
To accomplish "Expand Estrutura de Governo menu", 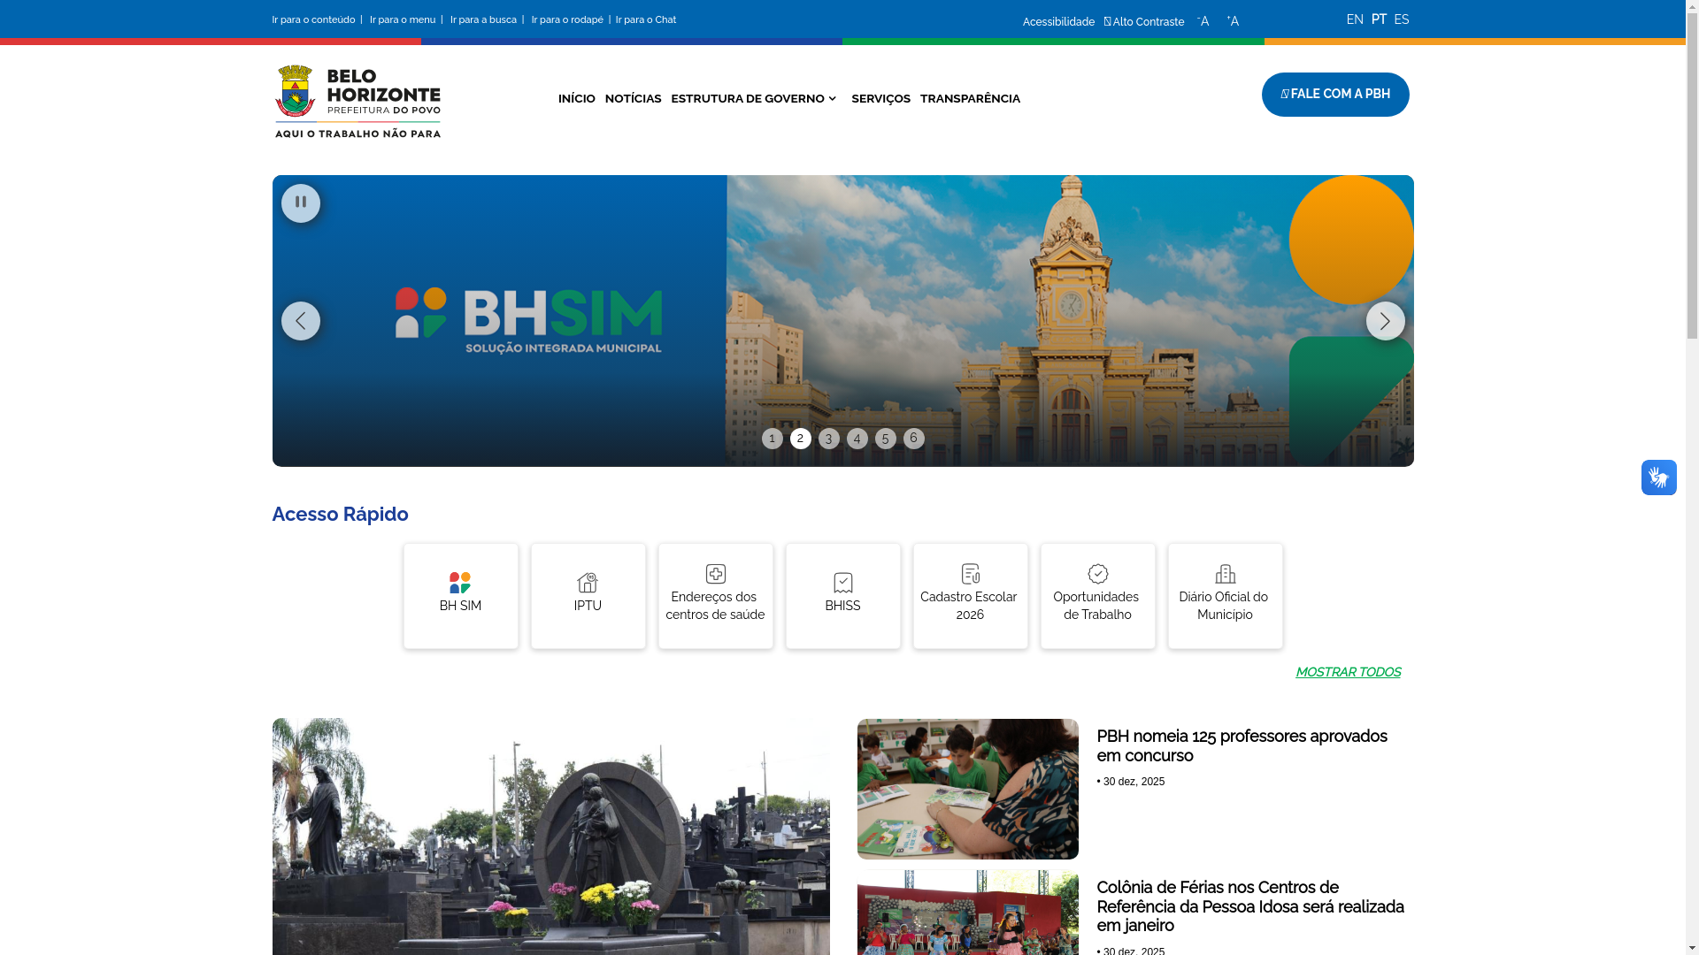I will (x=755, y=99).
